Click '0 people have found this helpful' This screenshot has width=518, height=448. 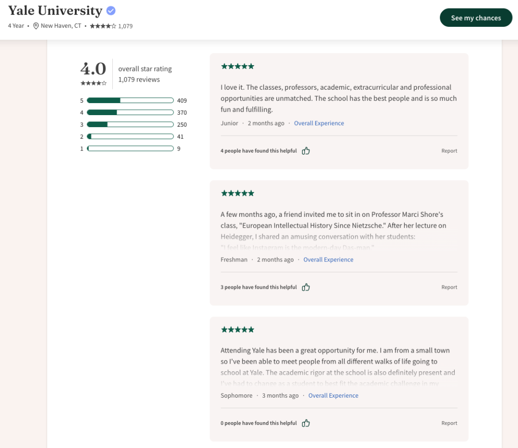[x=259, y=423]
